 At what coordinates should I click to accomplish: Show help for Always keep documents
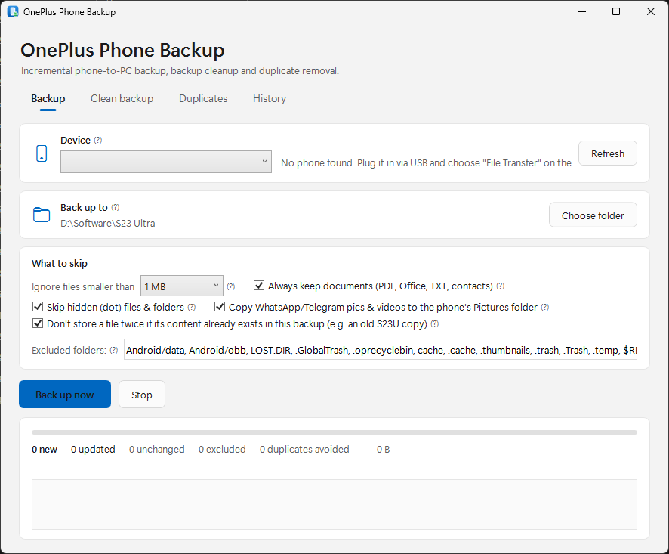(x=501, y=286)
